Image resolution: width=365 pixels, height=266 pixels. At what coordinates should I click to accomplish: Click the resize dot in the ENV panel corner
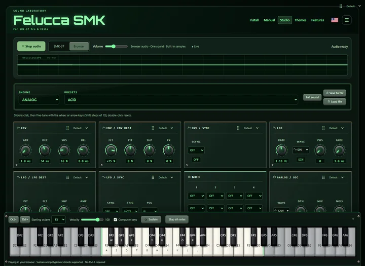tap(16, 165)
